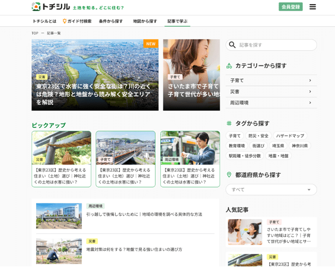Viewport: 335px width, 279px height.
Task: Click the lightbulb icon beside ガイド付検索
Action: click(64, 21)
